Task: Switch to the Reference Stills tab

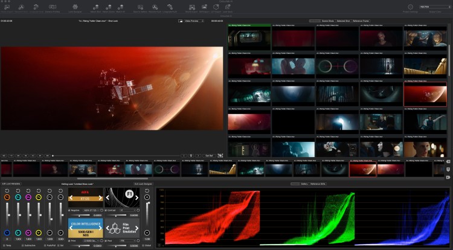Action: pos(318,184)
